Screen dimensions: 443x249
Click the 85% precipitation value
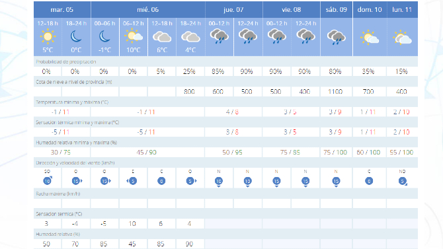click(x=218, y=72)
